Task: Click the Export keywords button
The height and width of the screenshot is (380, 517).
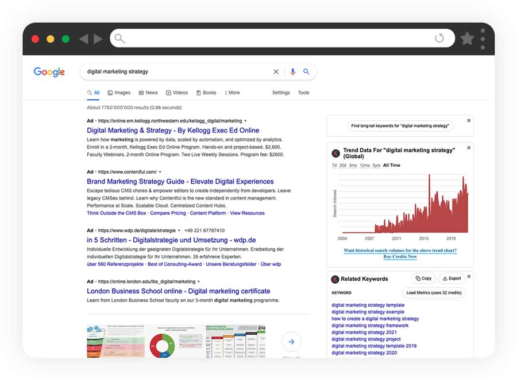Action: coord(452,279)
